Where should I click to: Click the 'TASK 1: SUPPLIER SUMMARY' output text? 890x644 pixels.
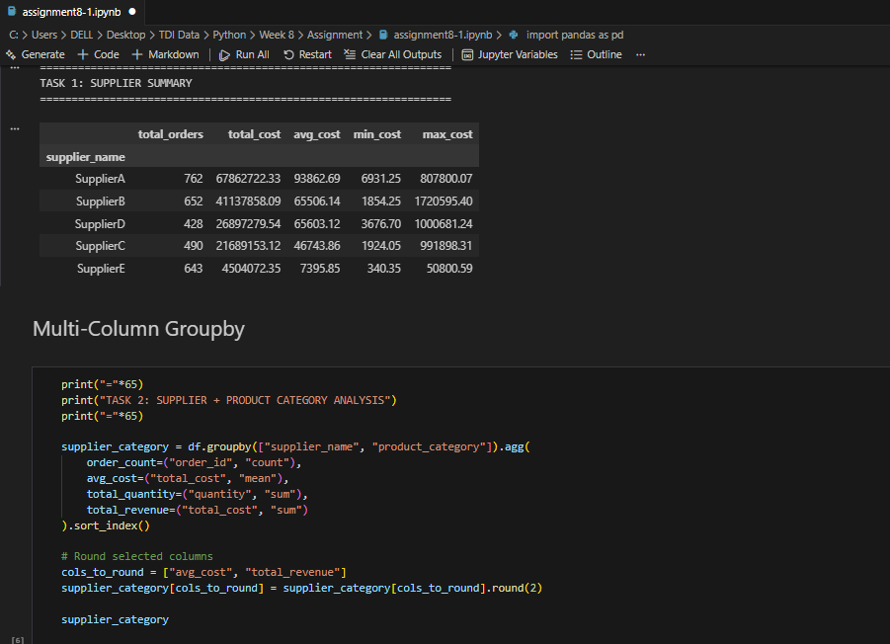coord(117,83)
